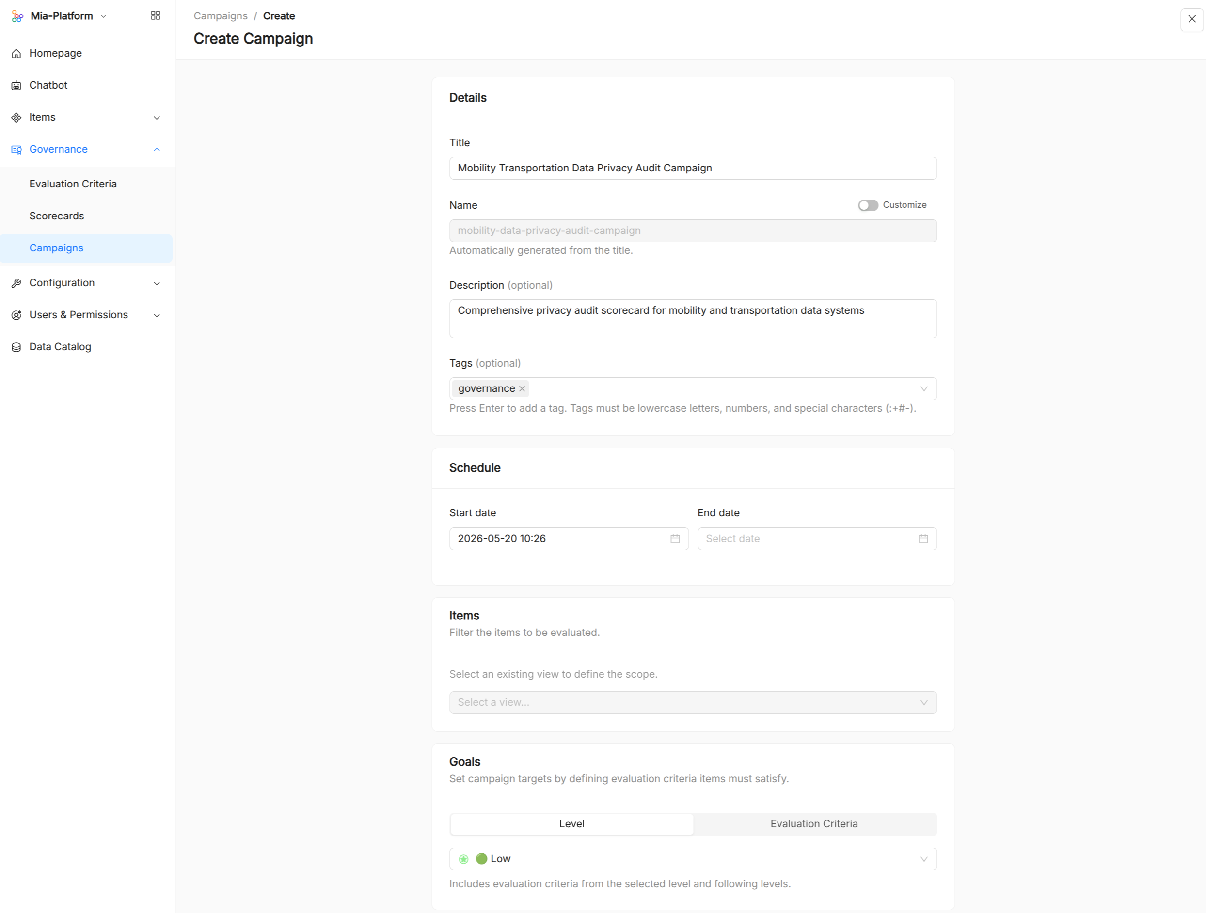Click the Items component icon

(16, 118)
